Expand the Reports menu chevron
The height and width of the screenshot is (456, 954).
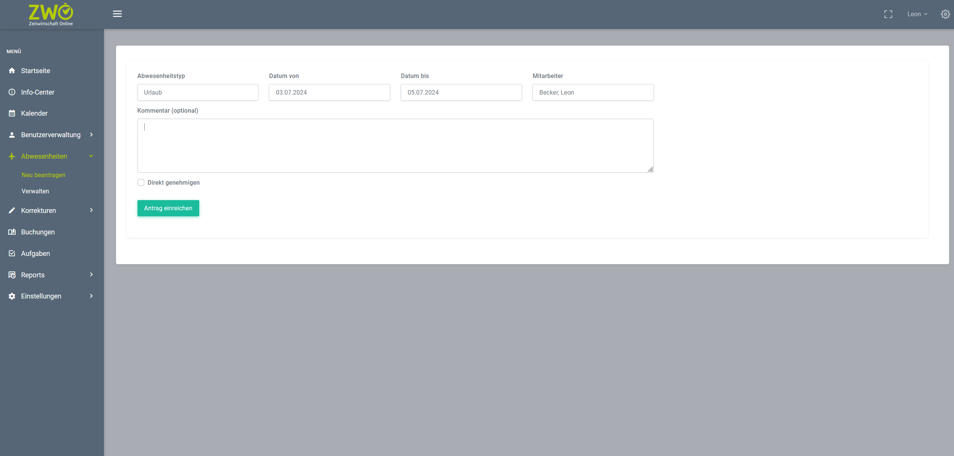(91, 275)
